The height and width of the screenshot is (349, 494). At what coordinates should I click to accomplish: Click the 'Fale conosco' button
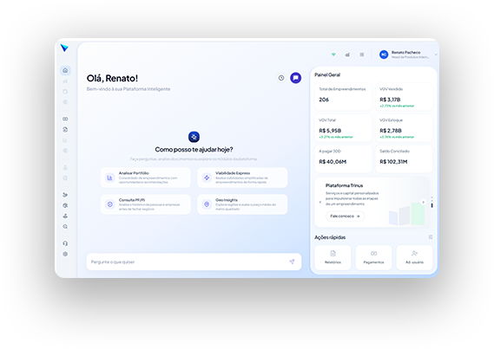[x=345, y=217]
